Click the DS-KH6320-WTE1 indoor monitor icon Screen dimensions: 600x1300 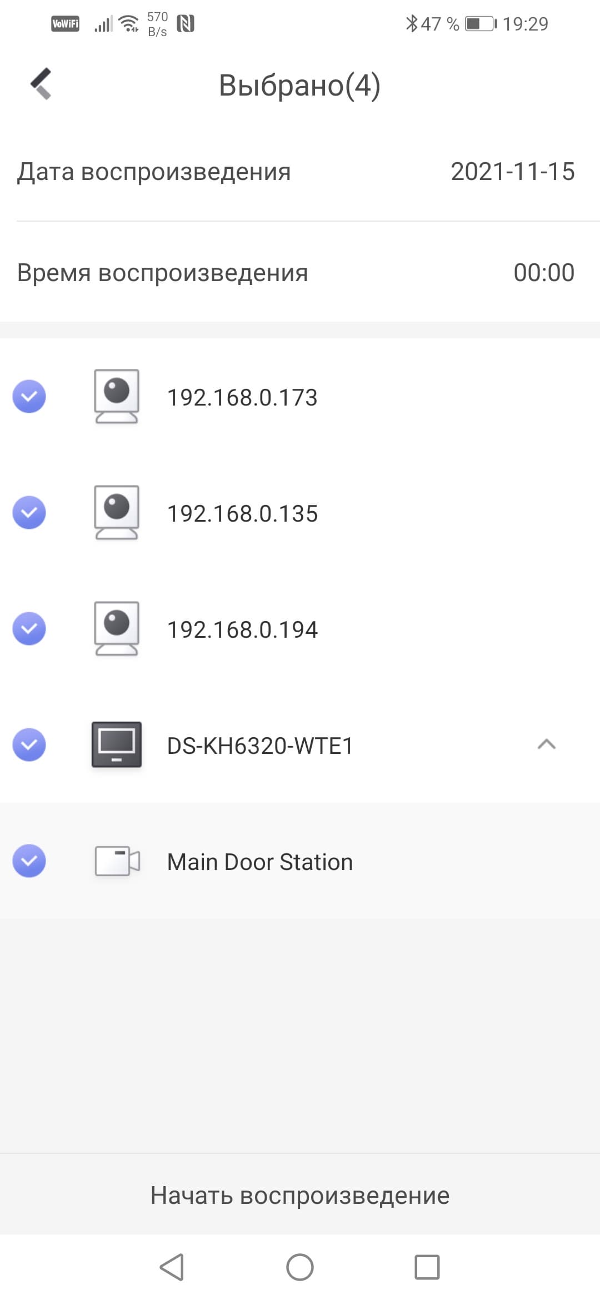tap(116, 745)
